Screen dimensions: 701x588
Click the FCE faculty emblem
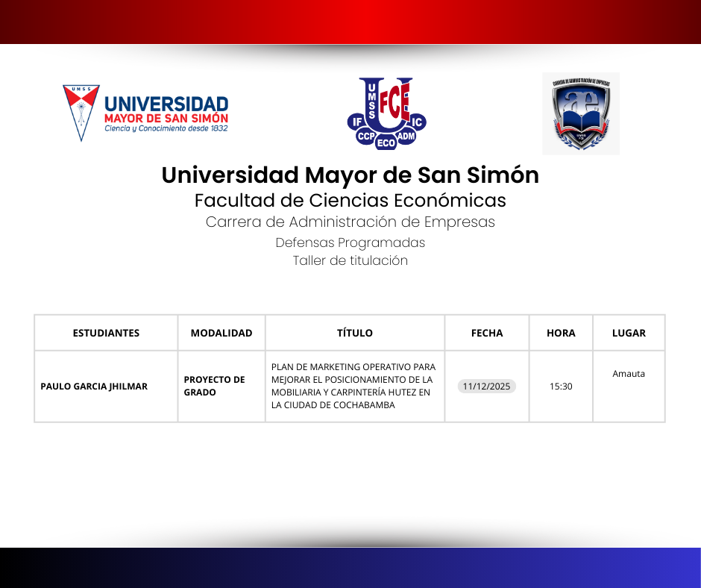(386, 113)
